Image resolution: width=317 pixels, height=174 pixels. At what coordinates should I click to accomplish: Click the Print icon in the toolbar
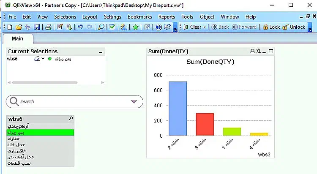point(48,27)
